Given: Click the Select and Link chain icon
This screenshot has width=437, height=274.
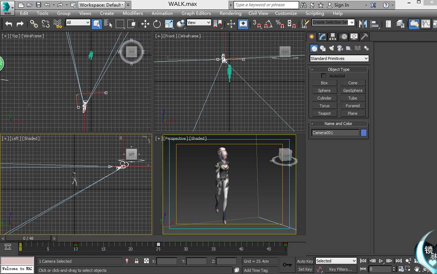Looking at the screenshot, I should point(34,24).
